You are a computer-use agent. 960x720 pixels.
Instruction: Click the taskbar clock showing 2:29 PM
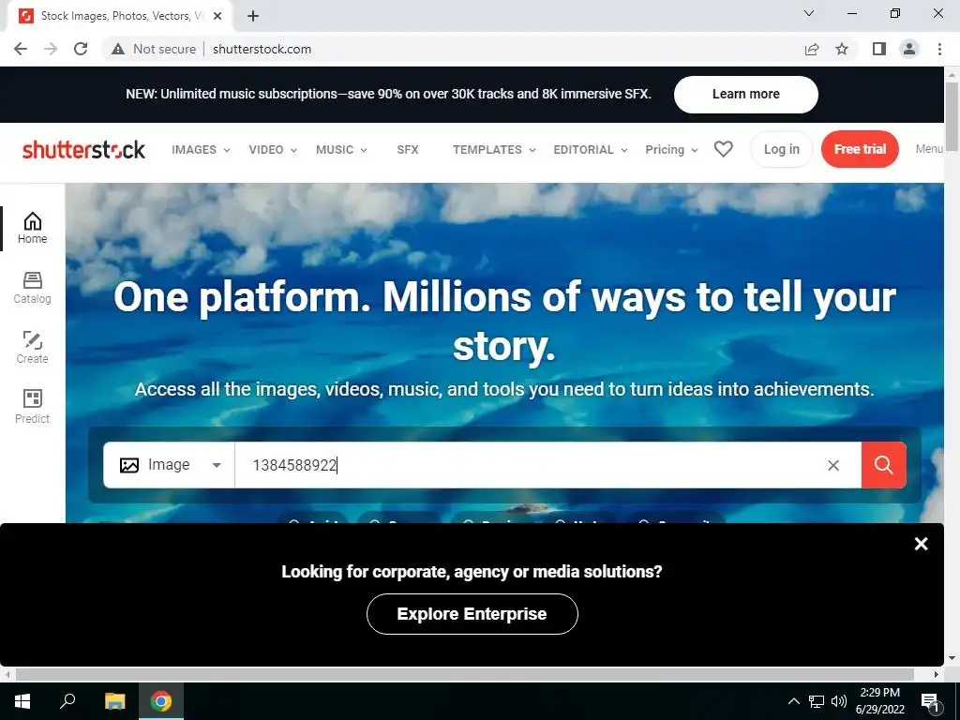879,701
